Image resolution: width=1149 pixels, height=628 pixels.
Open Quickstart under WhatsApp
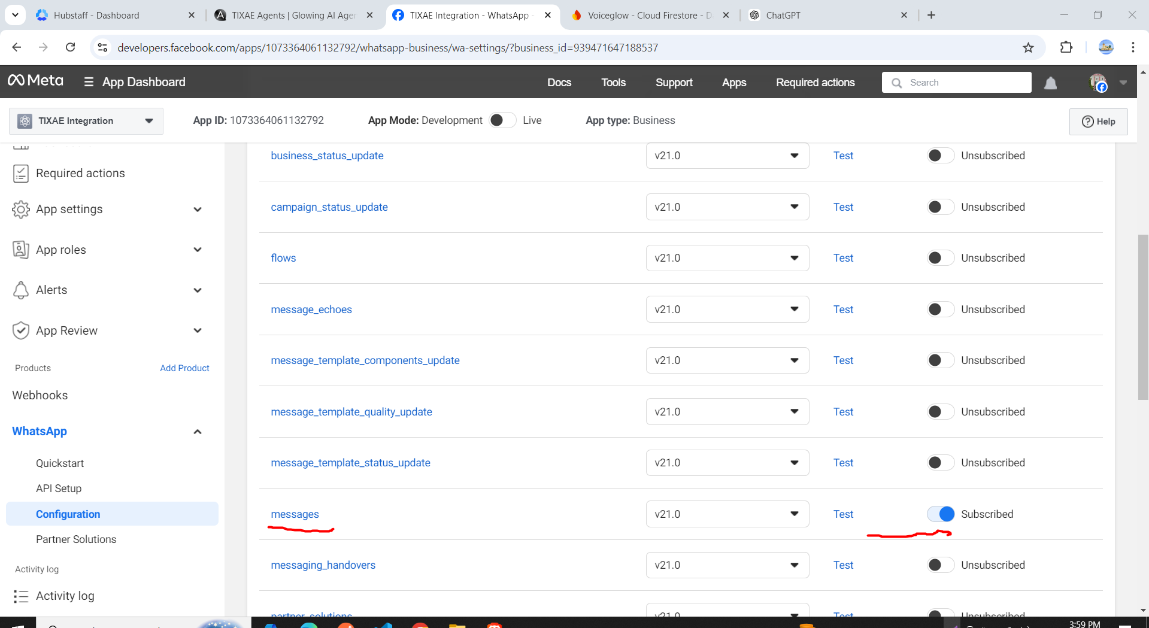(x=60, y=463)
